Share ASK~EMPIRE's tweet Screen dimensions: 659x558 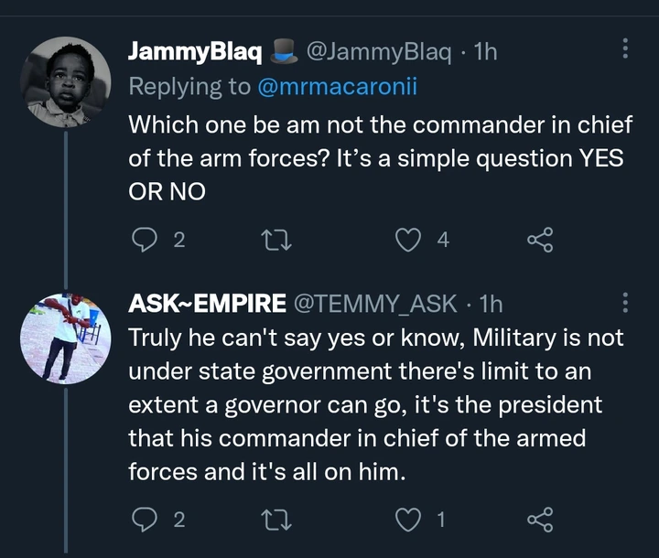[x=540, y=520]
